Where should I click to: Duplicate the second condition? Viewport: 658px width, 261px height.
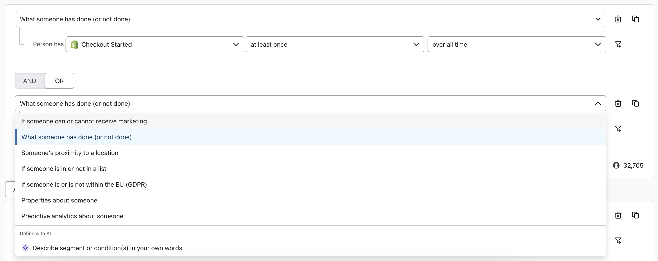point(635,103)
